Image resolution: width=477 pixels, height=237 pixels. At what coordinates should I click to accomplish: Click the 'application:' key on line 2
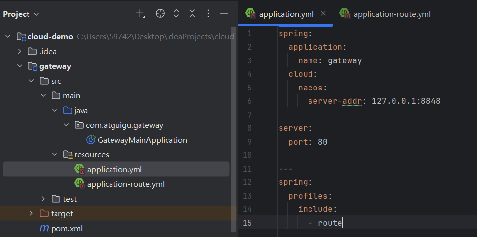coord(318,47)
